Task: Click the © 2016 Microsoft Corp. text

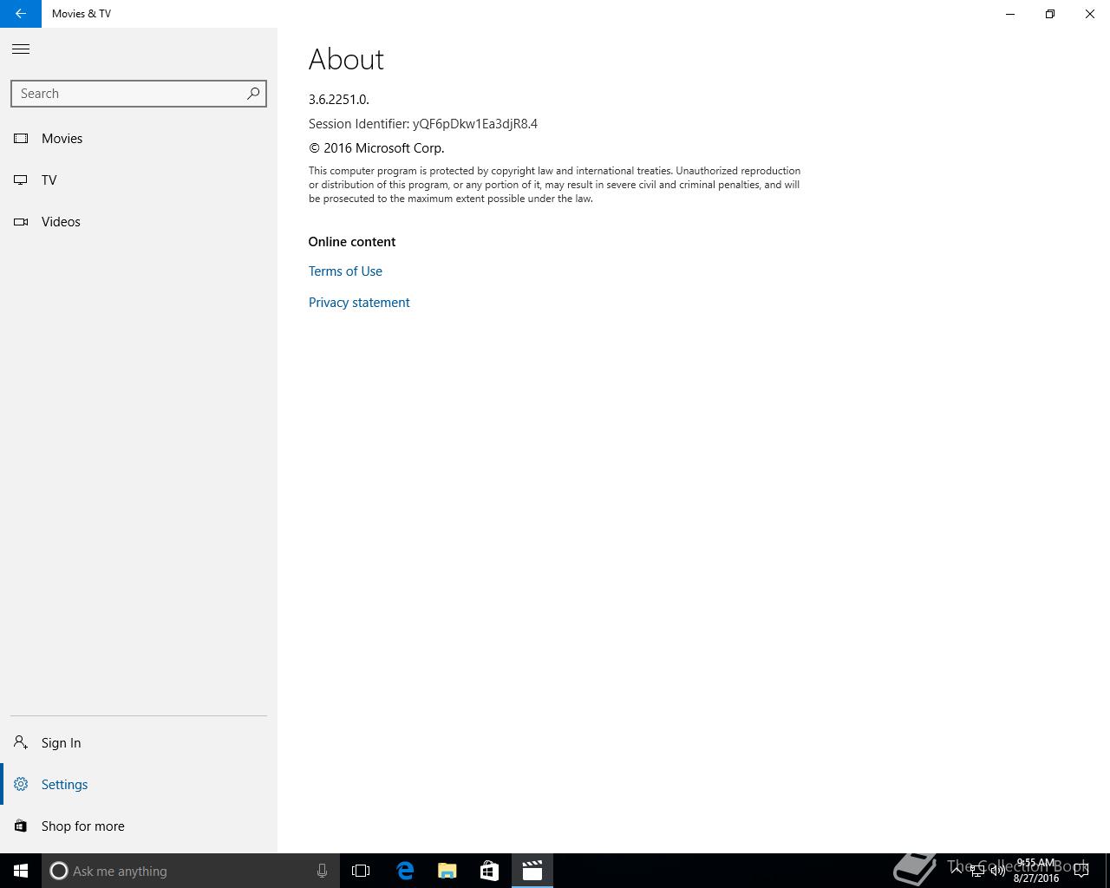Action: [x=376, y=148]
